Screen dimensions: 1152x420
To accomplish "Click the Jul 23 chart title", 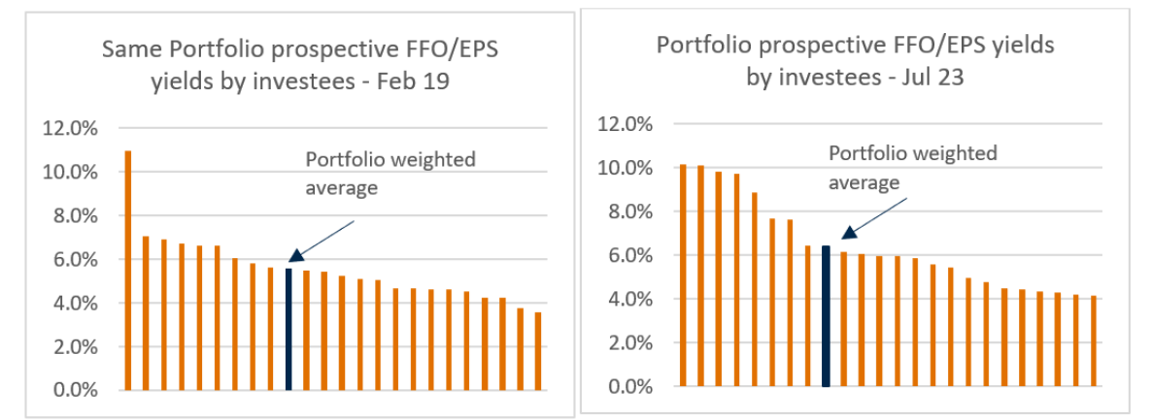I will click(855, 60).
